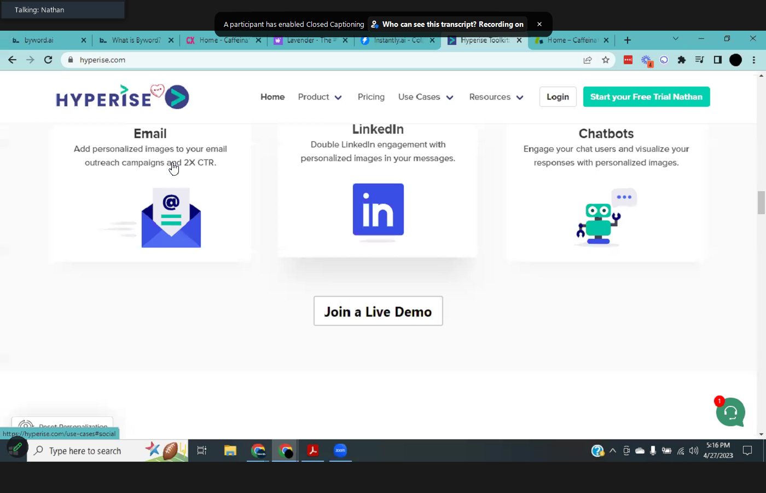Screen dimensions: 766x493
Task: Bookmark this page with the star icon
Action: [x=605, y=60]
